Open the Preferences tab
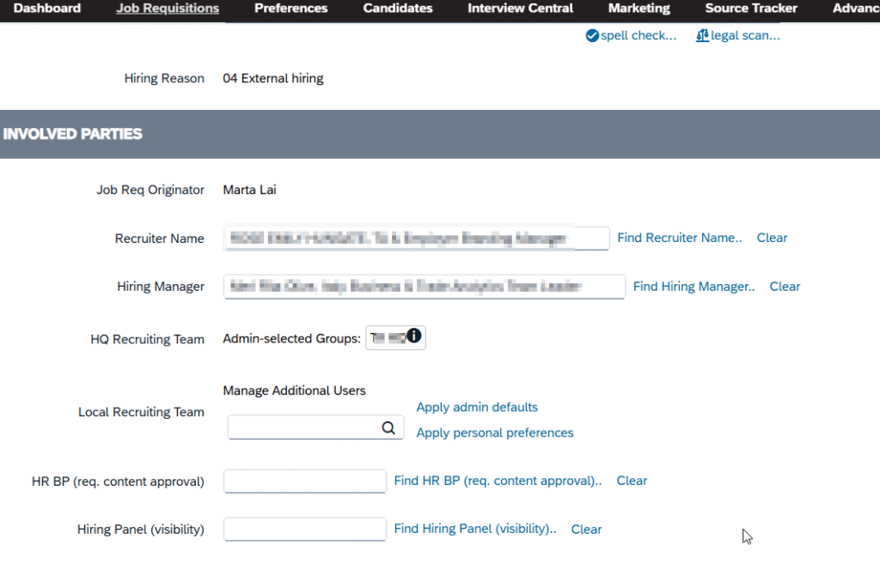 point(290,9)
